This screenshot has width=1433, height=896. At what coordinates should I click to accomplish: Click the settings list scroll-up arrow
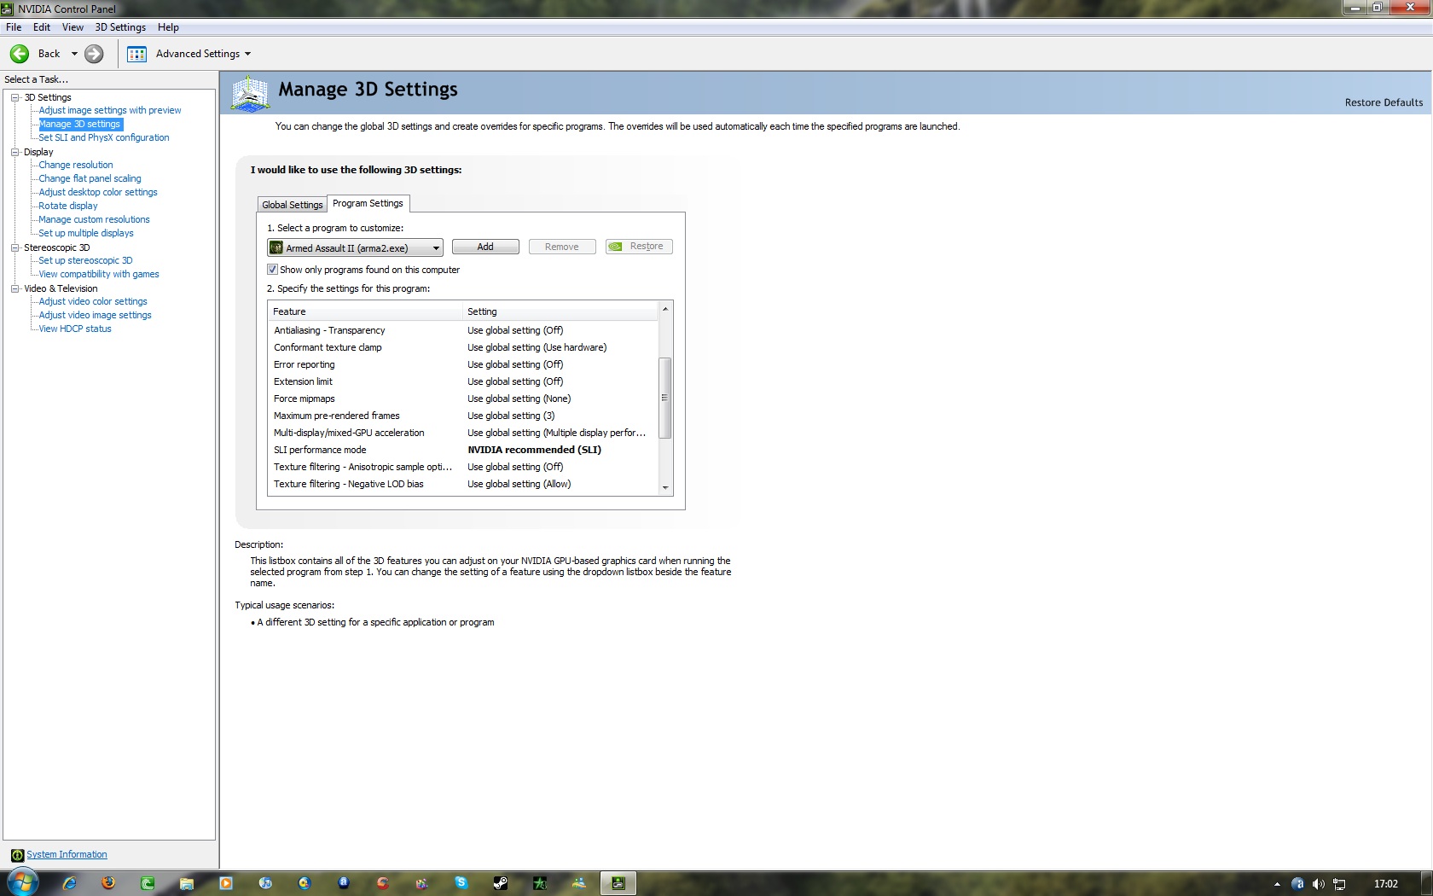[x=664, y=309]
